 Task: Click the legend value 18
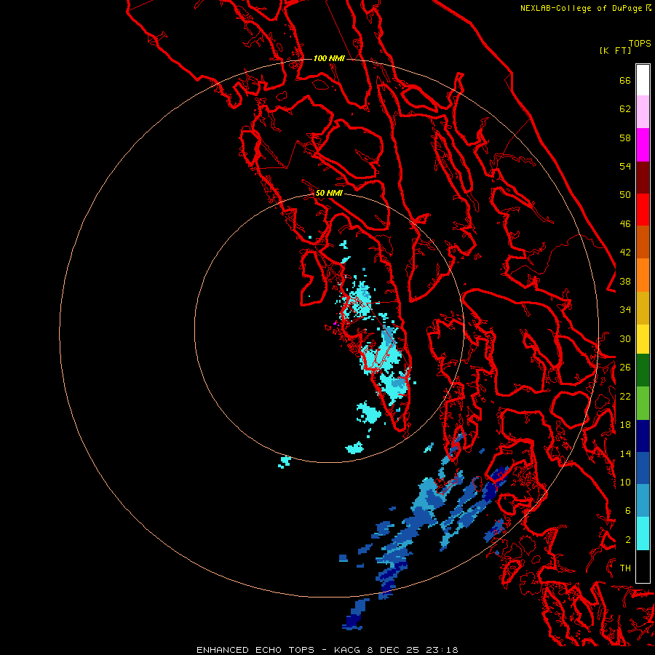tap(625, 424)
